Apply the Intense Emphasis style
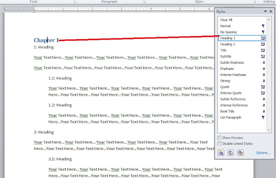This screenshot has height=178, width=276. (x=242, y=75)
